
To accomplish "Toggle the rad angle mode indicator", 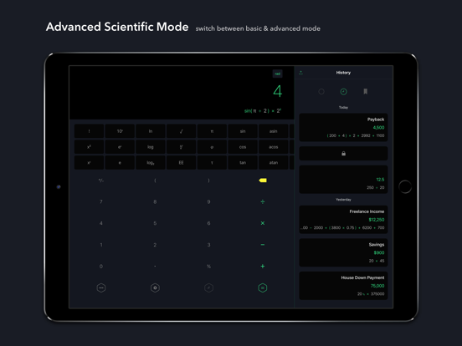I will click(x=278, y=74).
